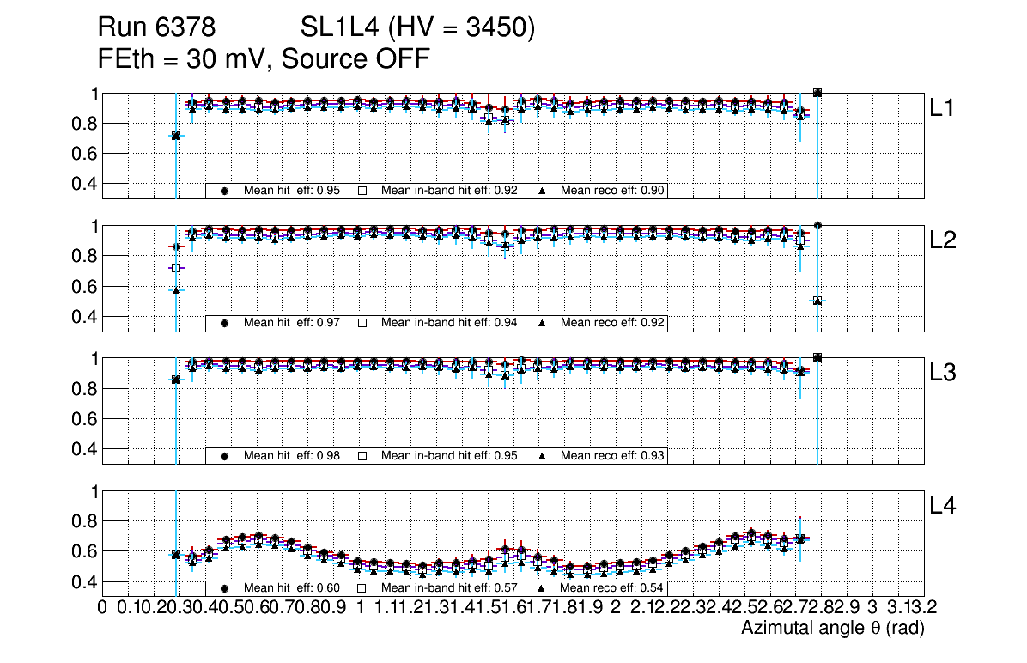Click the triangle legend marker in L1 panel

(x=543, y=191)
